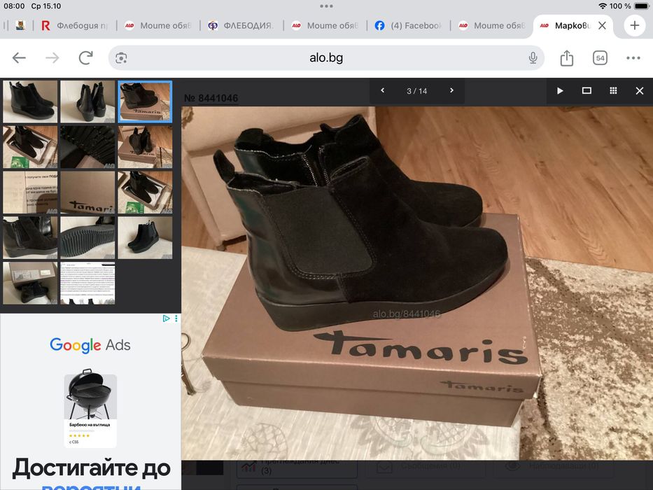Open the Достигайте до ad headline
The image size is (653, 490).
click(x=91, y=468)
